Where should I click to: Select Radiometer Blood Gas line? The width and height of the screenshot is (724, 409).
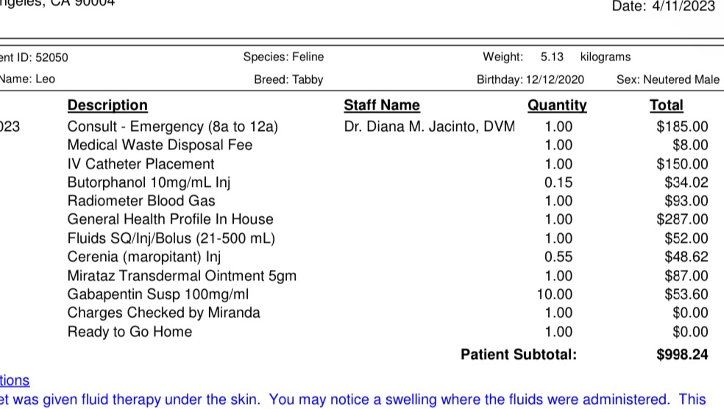tap(141, 201)
